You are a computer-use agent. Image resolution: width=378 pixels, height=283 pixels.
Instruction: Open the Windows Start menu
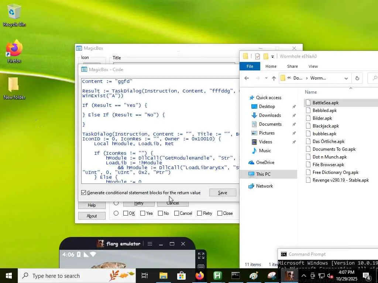pos(9,276)
